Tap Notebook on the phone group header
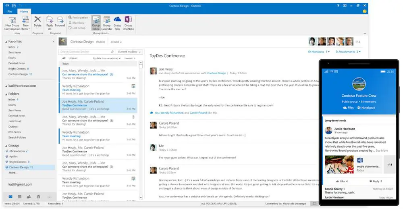 tap(366, 108)
